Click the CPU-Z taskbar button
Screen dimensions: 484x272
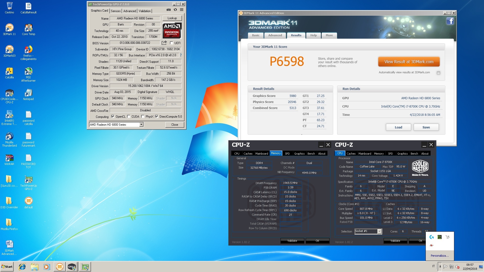(72, 267)
